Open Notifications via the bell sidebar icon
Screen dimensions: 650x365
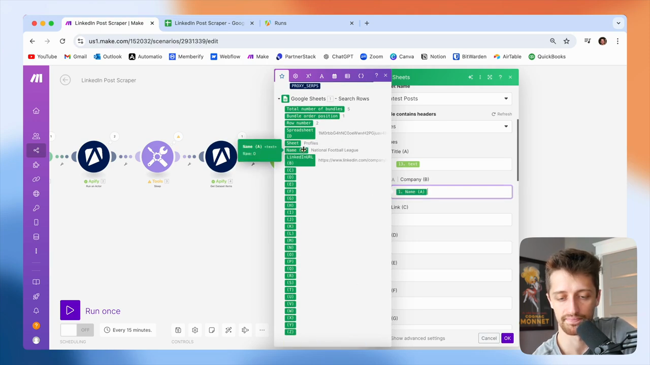point(36,311)
